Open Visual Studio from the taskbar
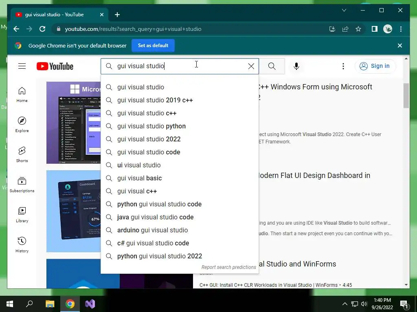The height and width of the screenshot is (312, 417). (x=90, y=304)
